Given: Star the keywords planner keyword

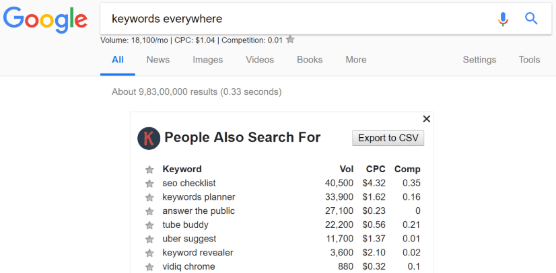Looking at the screenshot, I should pyautogui.click(x=149, y=197).
